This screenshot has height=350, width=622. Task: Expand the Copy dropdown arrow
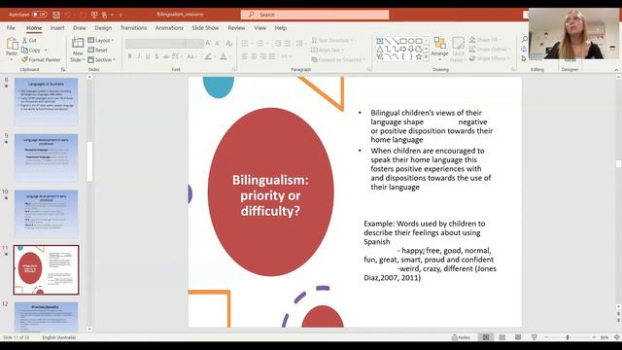(46, 50)
